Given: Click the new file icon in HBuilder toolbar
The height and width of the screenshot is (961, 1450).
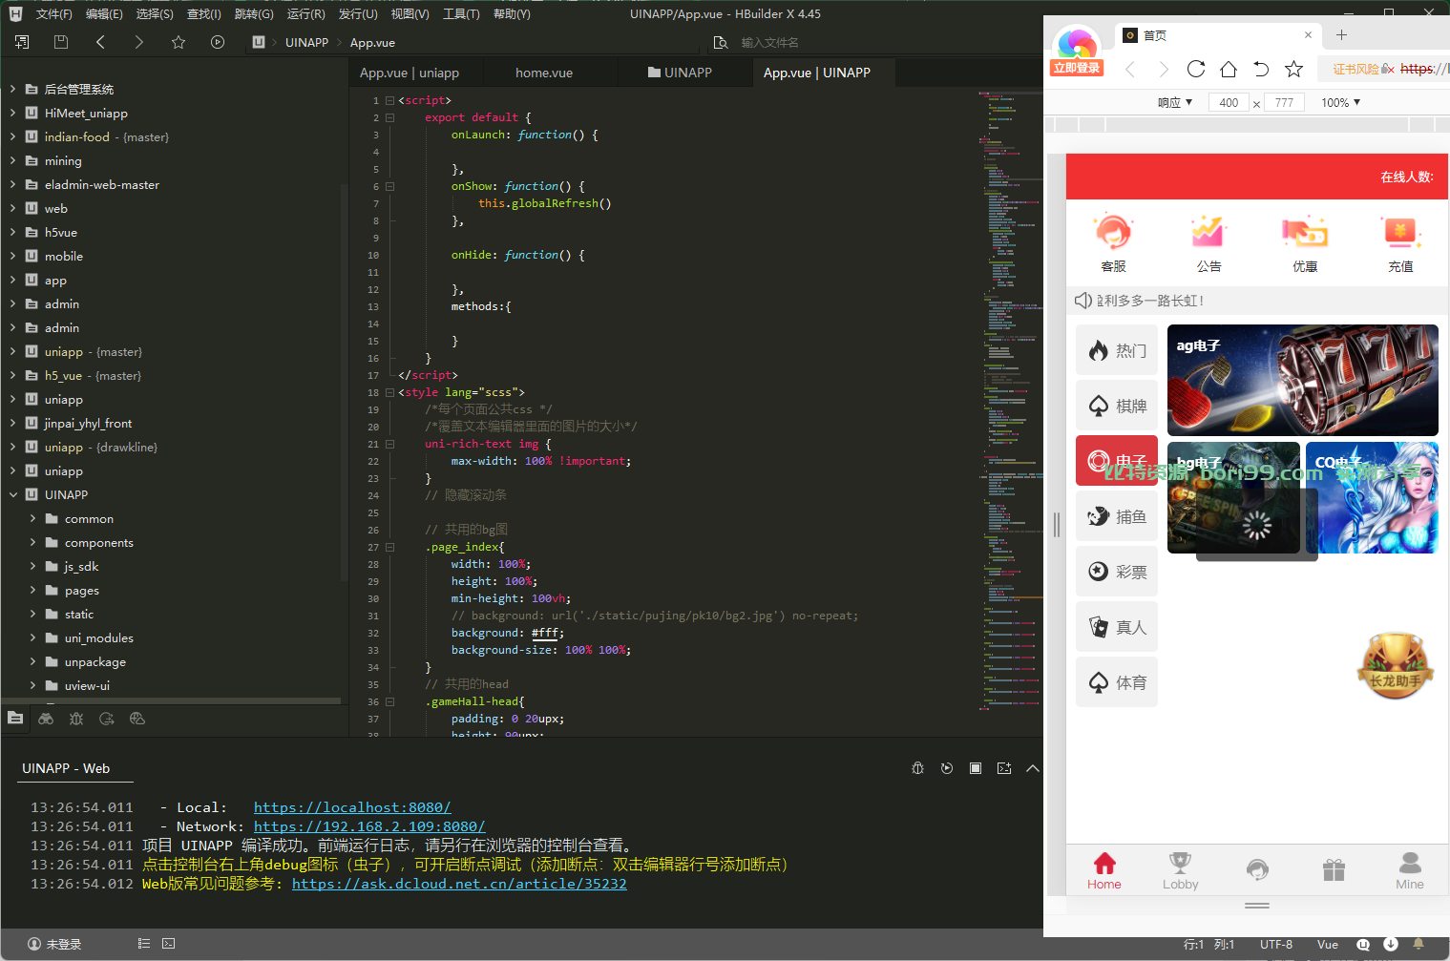Looking at the screenshot, I should click(22, 42).
